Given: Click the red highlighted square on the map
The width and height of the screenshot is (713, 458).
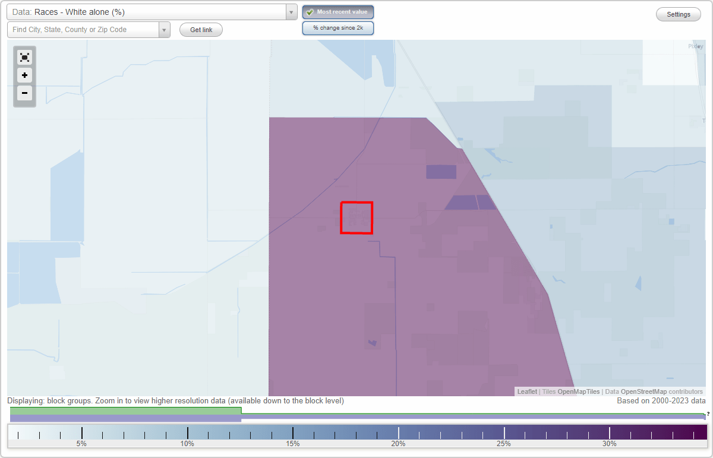Looking at the screenshot, I should (x=356, y=218).
